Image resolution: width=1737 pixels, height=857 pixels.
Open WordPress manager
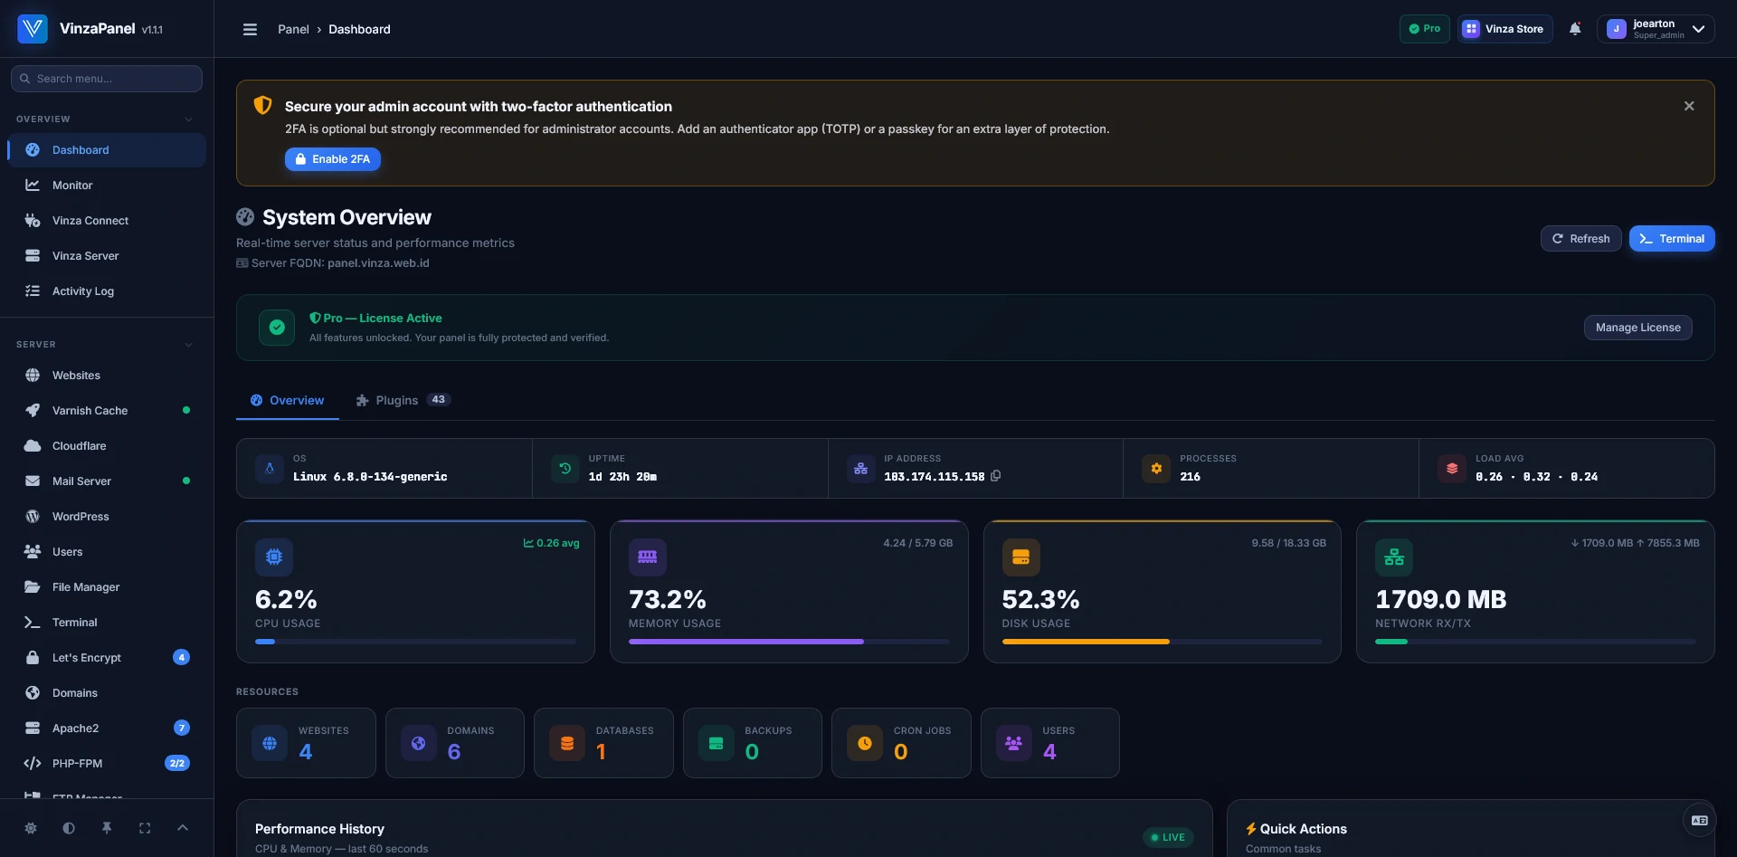click(107, 517)
